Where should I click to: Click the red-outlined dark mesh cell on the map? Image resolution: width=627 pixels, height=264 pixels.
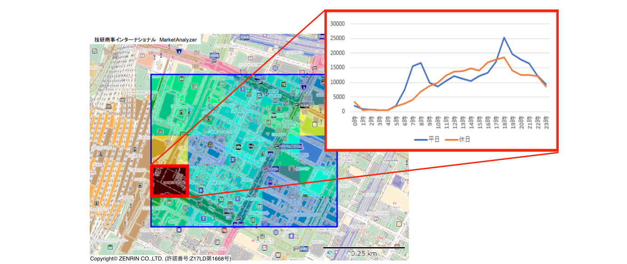(x=170, y=181)
